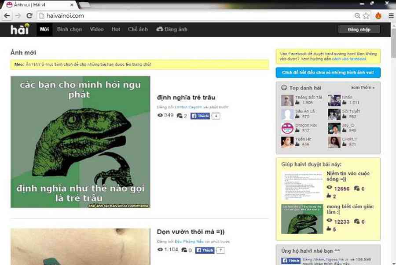Click the comment icon showing 2
396x265 pixels.
click(x=180, y=116)
